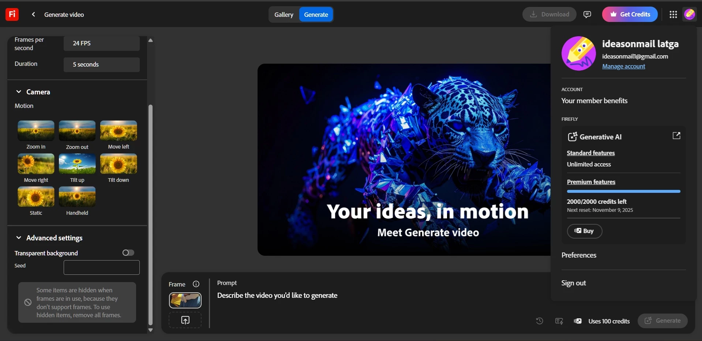Click the credits icon beside Uses 100 credits
702x341 pixels.
[578, 321]
